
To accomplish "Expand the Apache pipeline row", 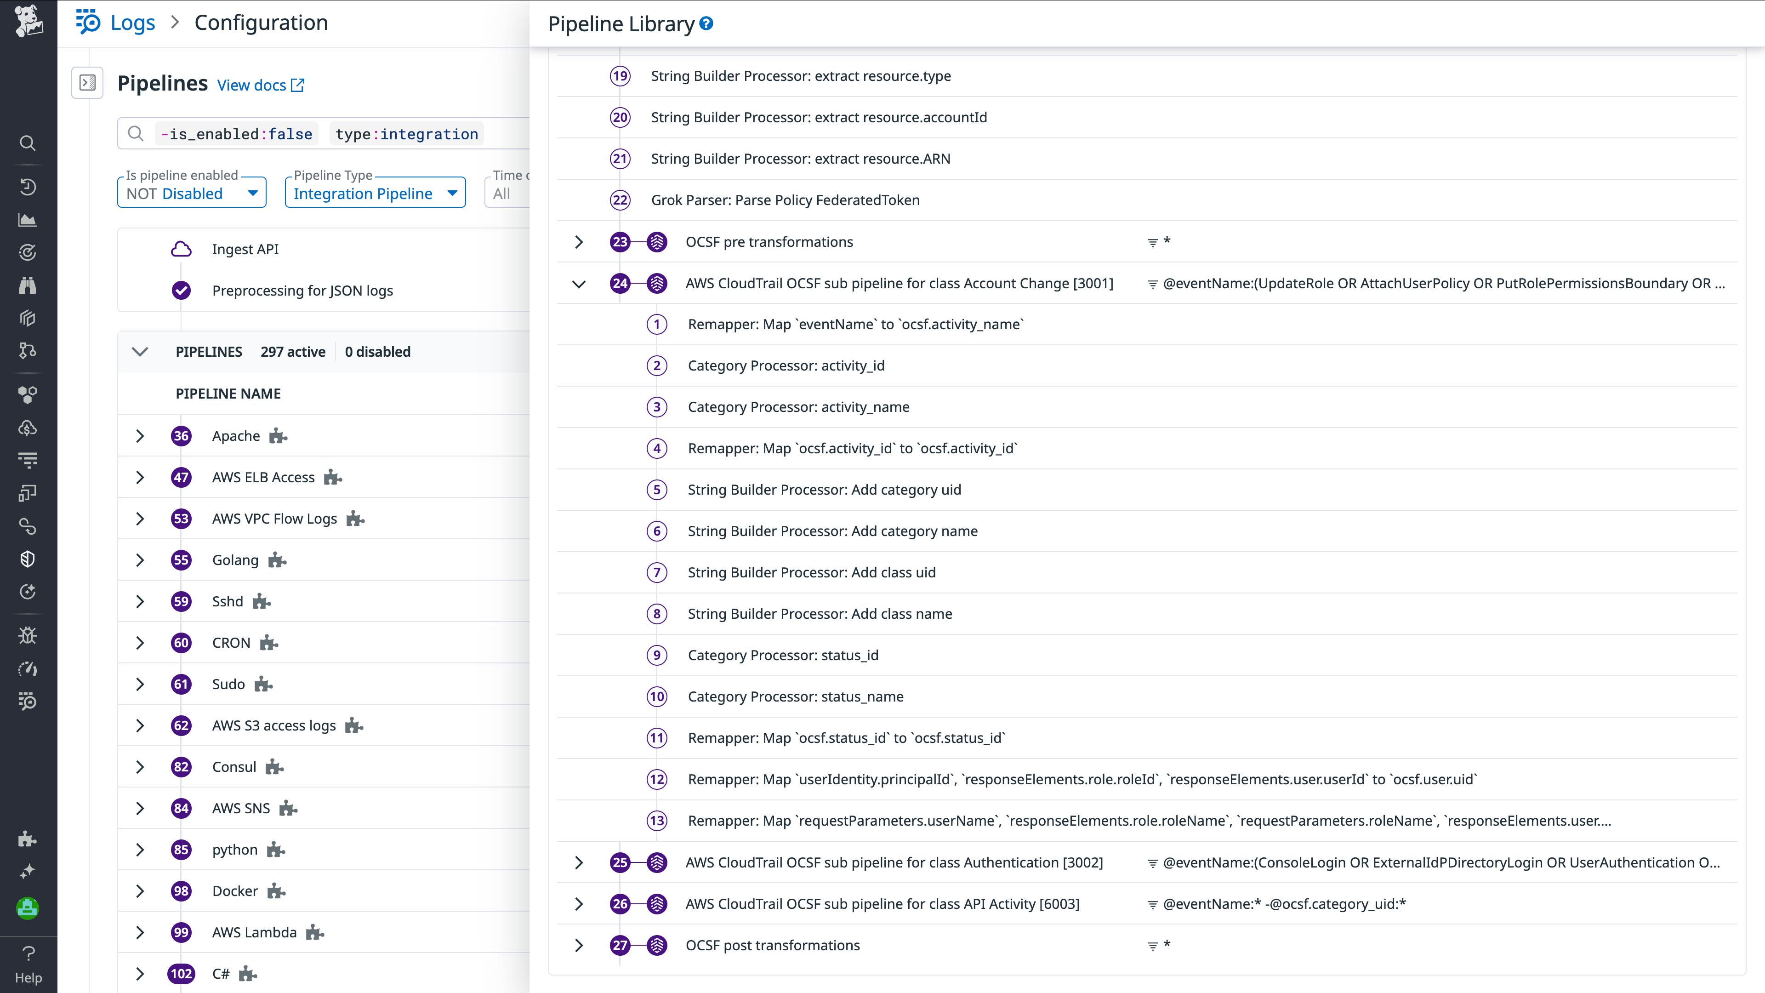I will [141, 436].
